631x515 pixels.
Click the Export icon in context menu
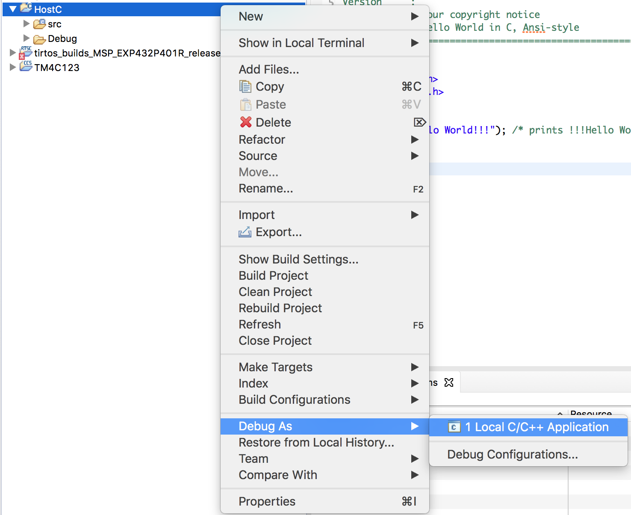245,232
